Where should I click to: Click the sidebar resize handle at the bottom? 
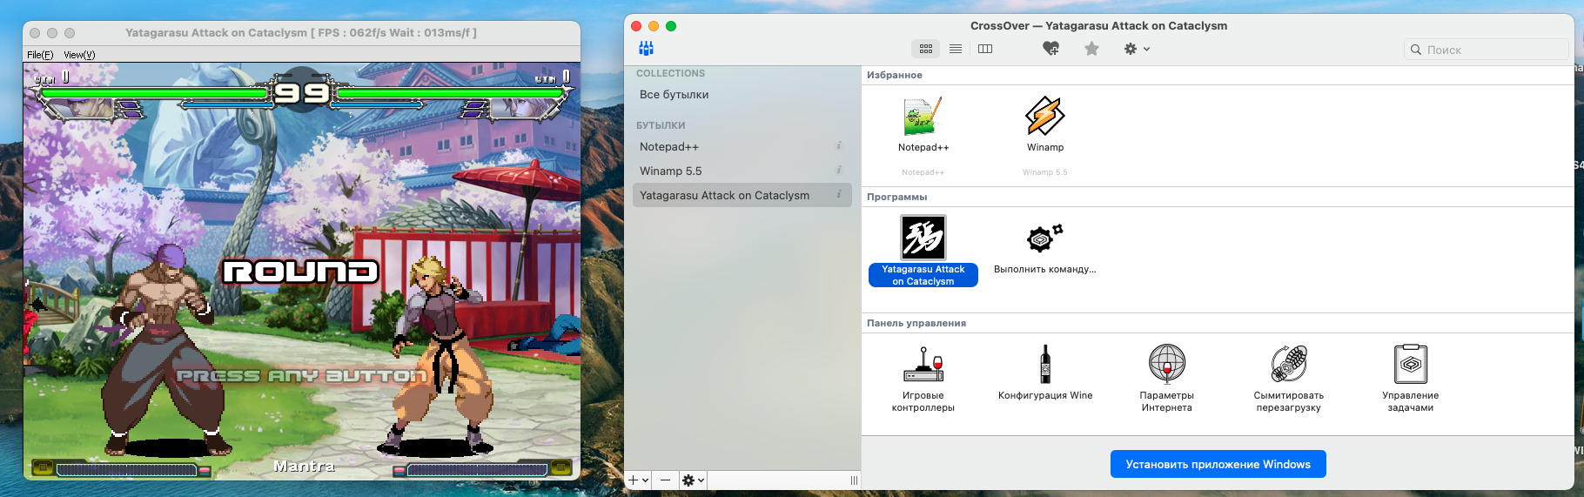click(854, 480)
